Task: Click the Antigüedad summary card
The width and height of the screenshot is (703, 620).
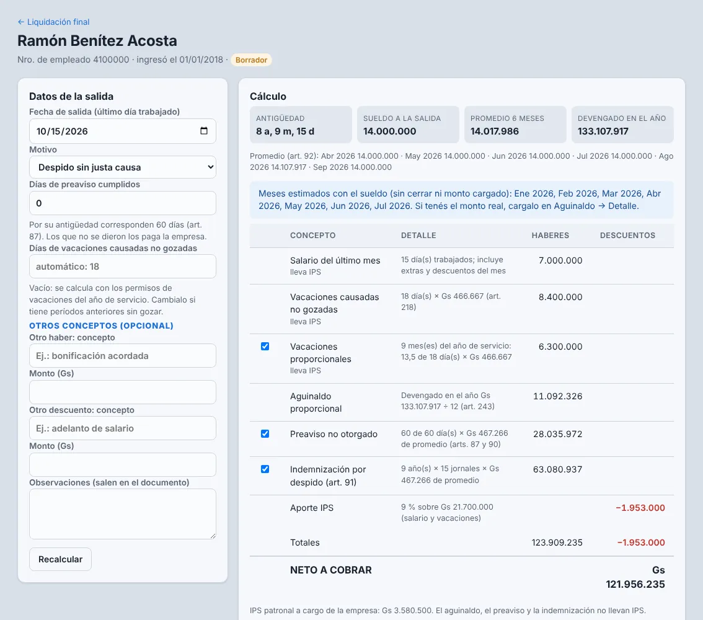Action: point(301,125)
